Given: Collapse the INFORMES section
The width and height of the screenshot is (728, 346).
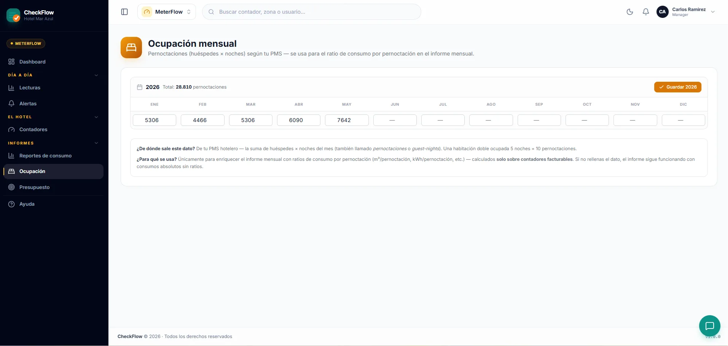Looking at the screenshot, I should (x=96, y=143).
